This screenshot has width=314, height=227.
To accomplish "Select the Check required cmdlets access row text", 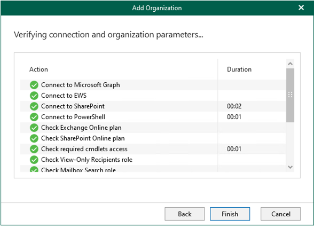I will pos(84,149).
